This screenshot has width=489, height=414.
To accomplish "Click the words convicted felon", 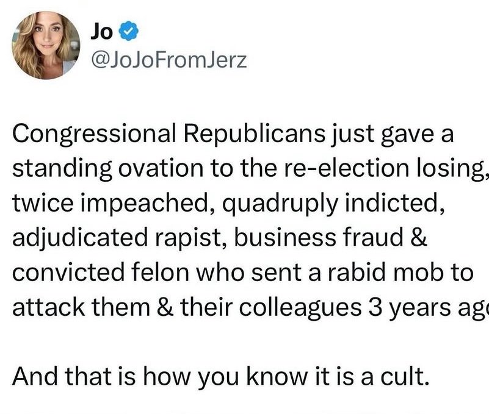I will click(x=101, y=272).
